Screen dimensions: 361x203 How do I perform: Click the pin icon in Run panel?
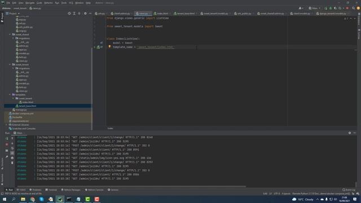[7, 157]
